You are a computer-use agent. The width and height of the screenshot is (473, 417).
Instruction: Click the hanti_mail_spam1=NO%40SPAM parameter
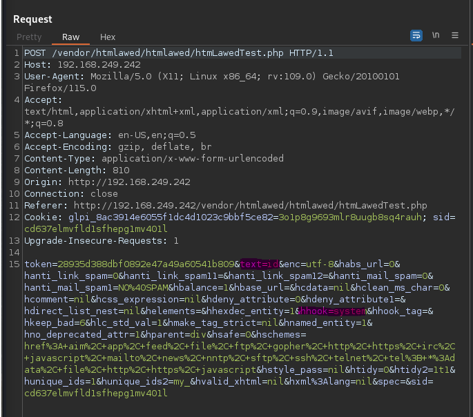[x=96, y=288]
